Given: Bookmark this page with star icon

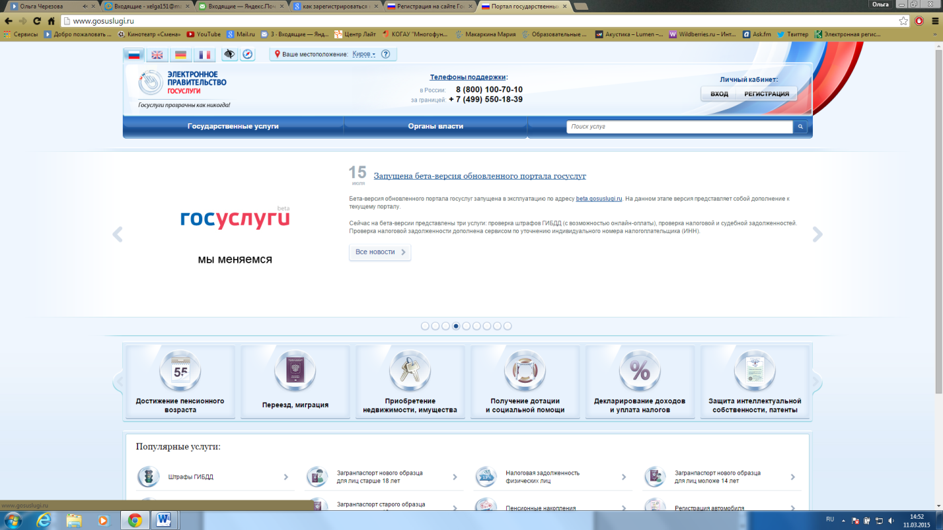Looking at the screenshot, I should 903,21.
